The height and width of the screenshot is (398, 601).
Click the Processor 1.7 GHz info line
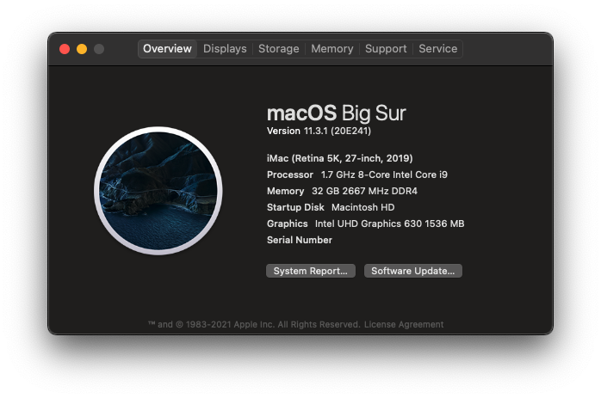point(357,175)
